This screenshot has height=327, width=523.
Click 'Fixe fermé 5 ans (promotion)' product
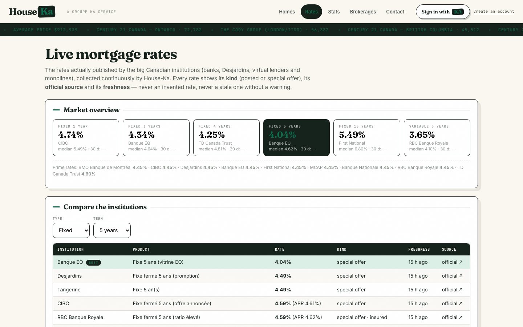(166, 276)
